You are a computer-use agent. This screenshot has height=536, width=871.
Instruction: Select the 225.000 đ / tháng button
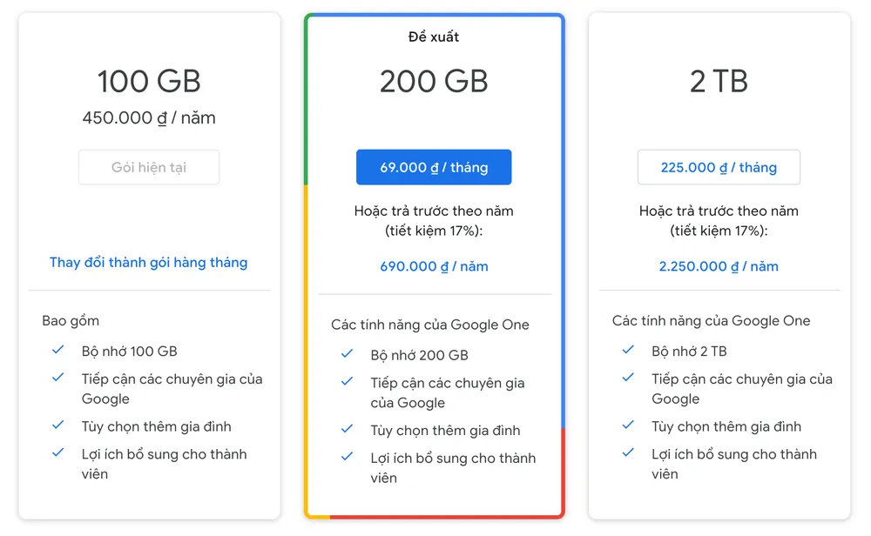point(719,167)
